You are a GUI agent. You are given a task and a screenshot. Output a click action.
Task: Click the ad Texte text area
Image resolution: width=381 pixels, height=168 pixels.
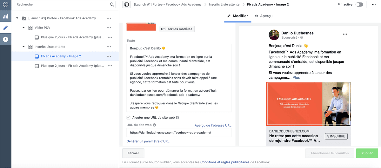coord(179,78)
